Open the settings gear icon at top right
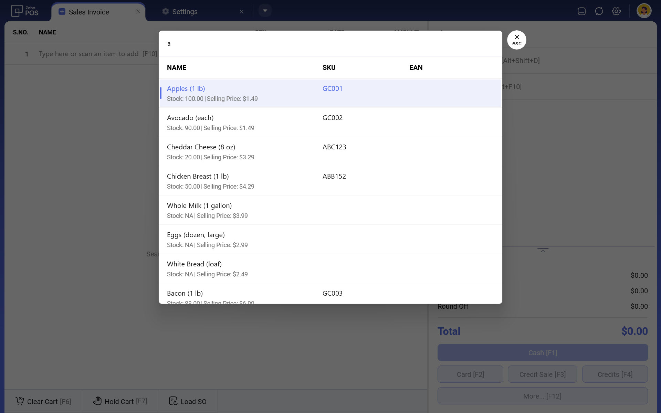The width and height of the screenshot is (661, 413). 616,11
